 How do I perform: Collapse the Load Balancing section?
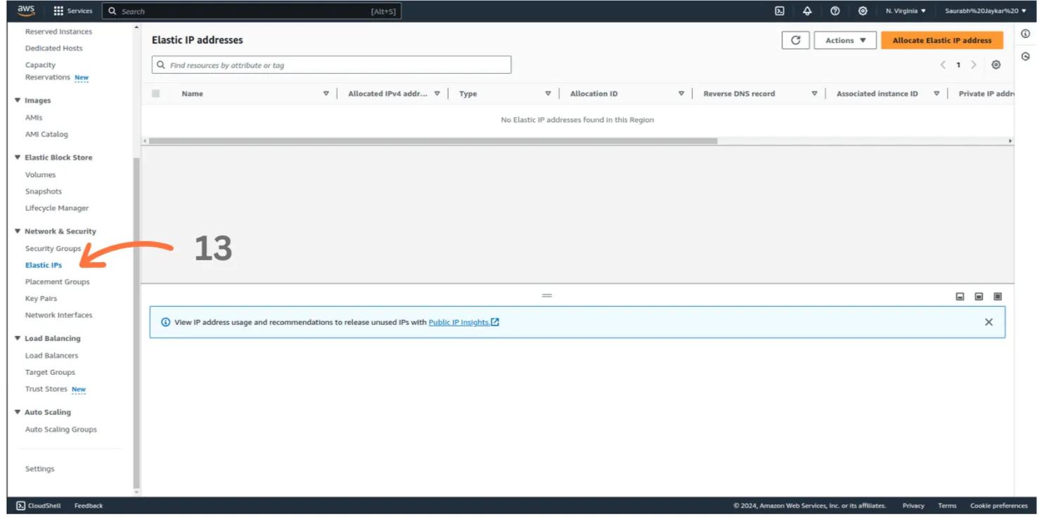[18, 338]
